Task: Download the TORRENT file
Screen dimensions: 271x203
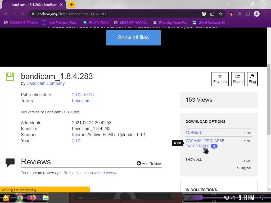Action: 194,132
